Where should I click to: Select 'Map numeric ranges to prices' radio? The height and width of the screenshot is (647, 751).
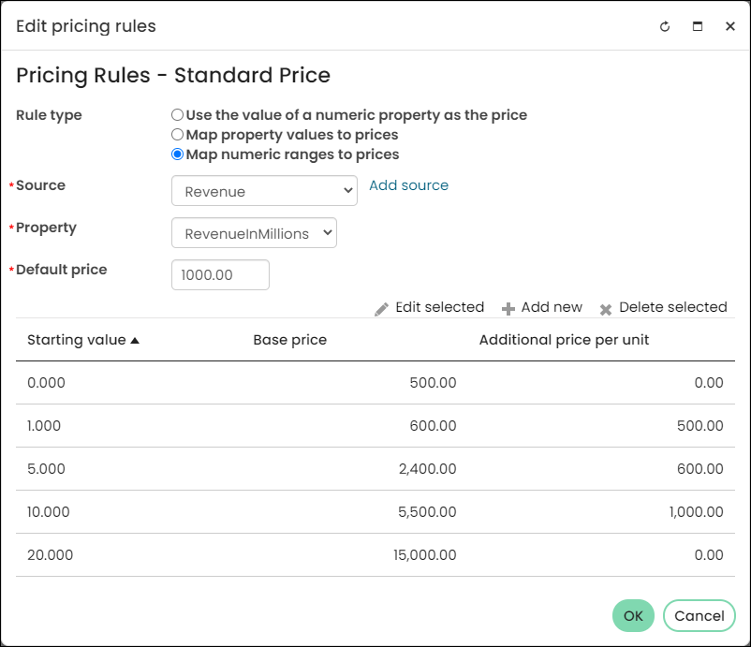(177, 154)
